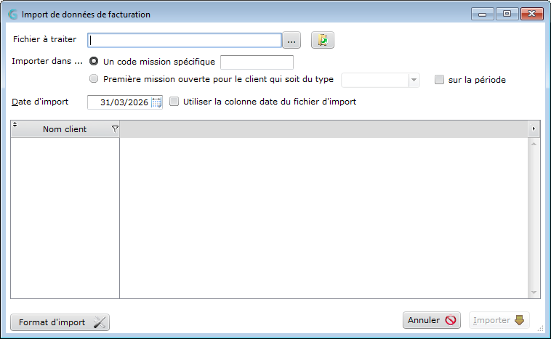The image size is (551, 339).
Task: Maximize the Import de données window
Action: click(x=507, y=14)
